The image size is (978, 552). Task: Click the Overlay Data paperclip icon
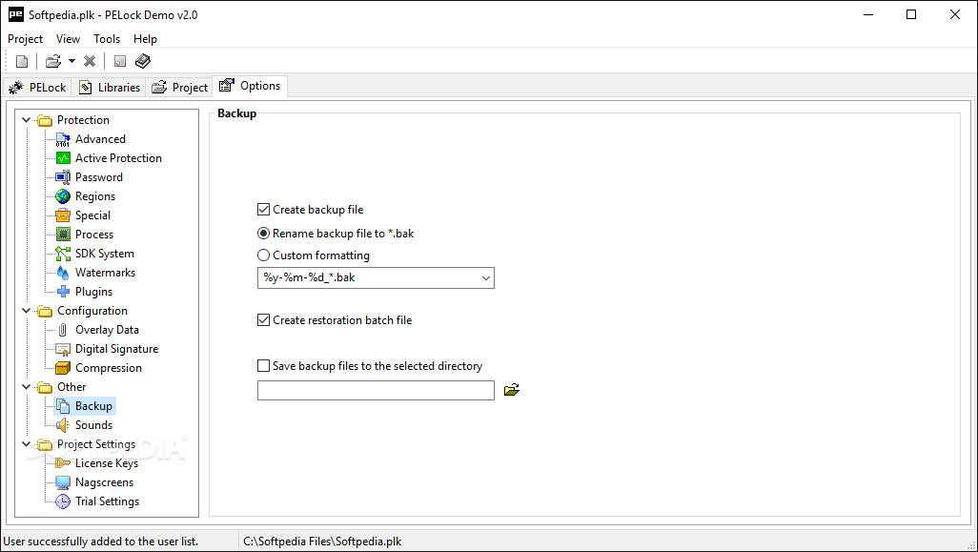[x=63, y=330]
